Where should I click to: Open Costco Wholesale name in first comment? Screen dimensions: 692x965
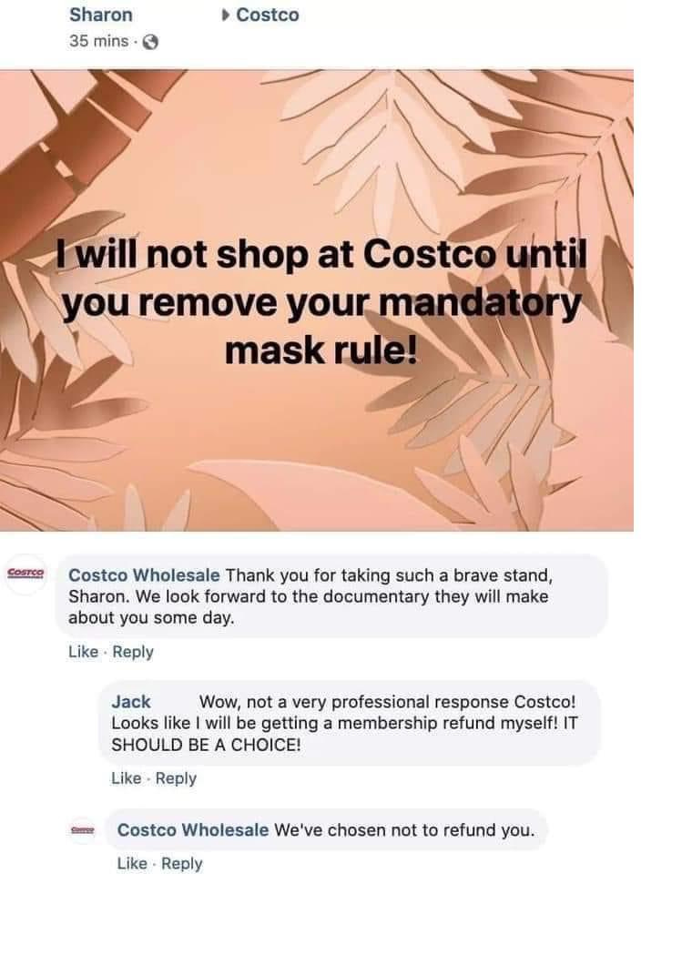coord(144,575)
